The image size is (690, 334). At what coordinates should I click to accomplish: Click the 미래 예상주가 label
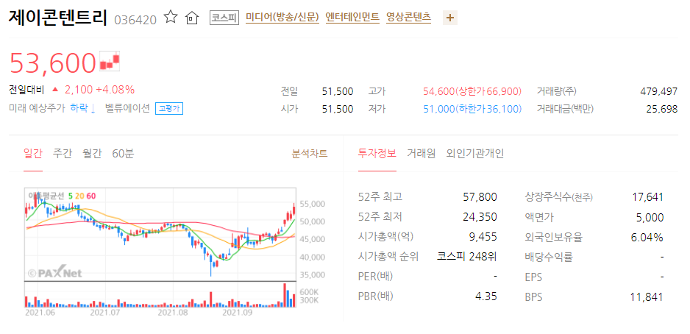(x=37, y=108)
